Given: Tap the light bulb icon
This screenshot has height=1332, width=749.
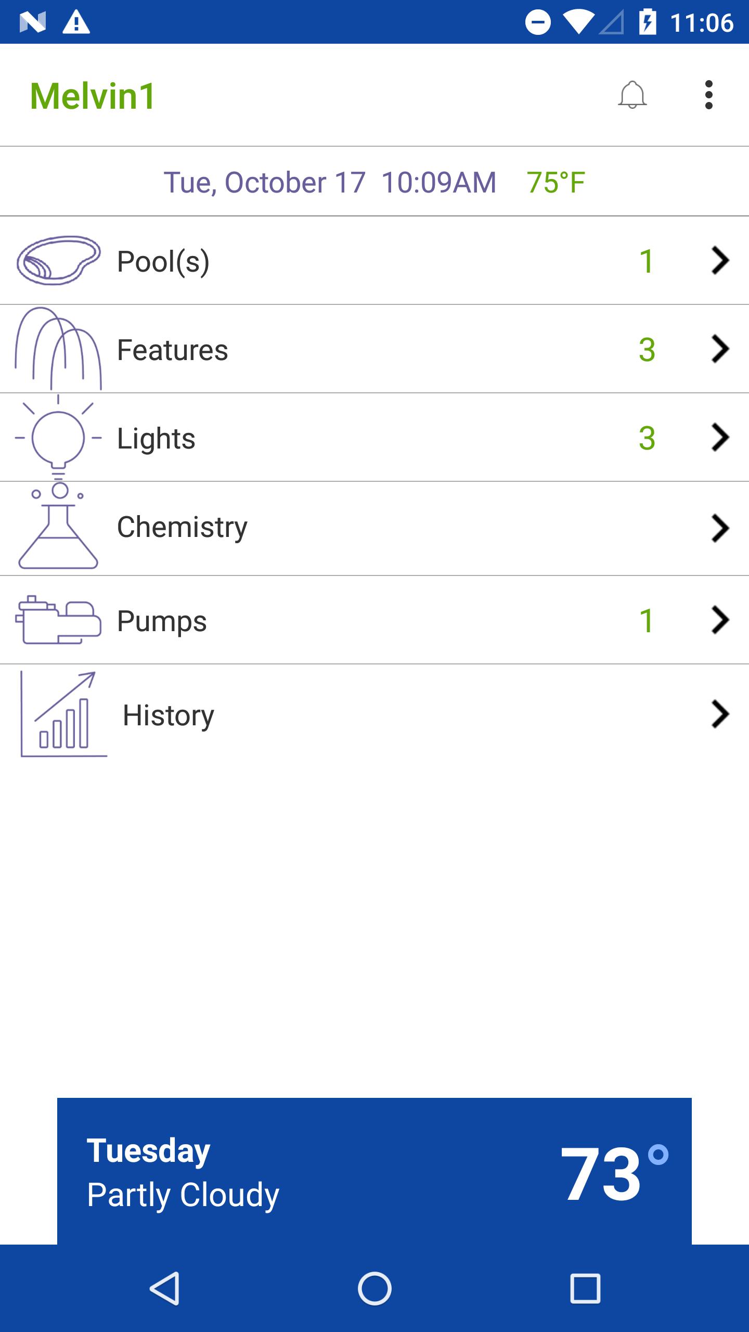Looking at the screenshot, I should click(x=58, y=437).
